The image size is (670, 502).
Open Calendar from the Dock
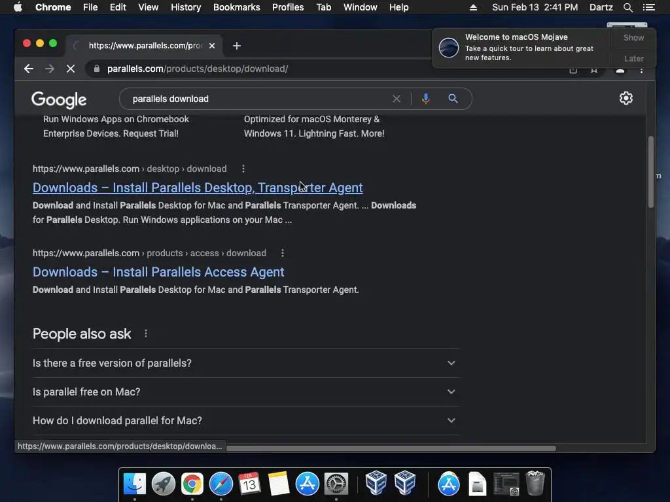click(x=249, y=484)
